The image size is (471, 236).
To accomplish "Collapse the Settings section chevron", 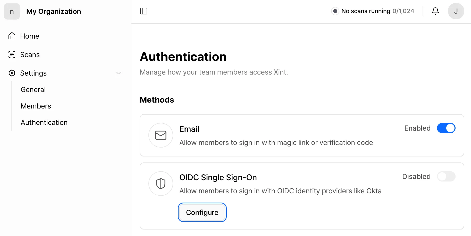I will [x=119, y=73].
